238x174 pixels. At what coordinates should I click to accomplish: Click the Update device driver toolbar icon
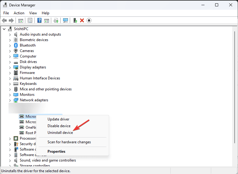pyautogui.click(x=56, y=20)
